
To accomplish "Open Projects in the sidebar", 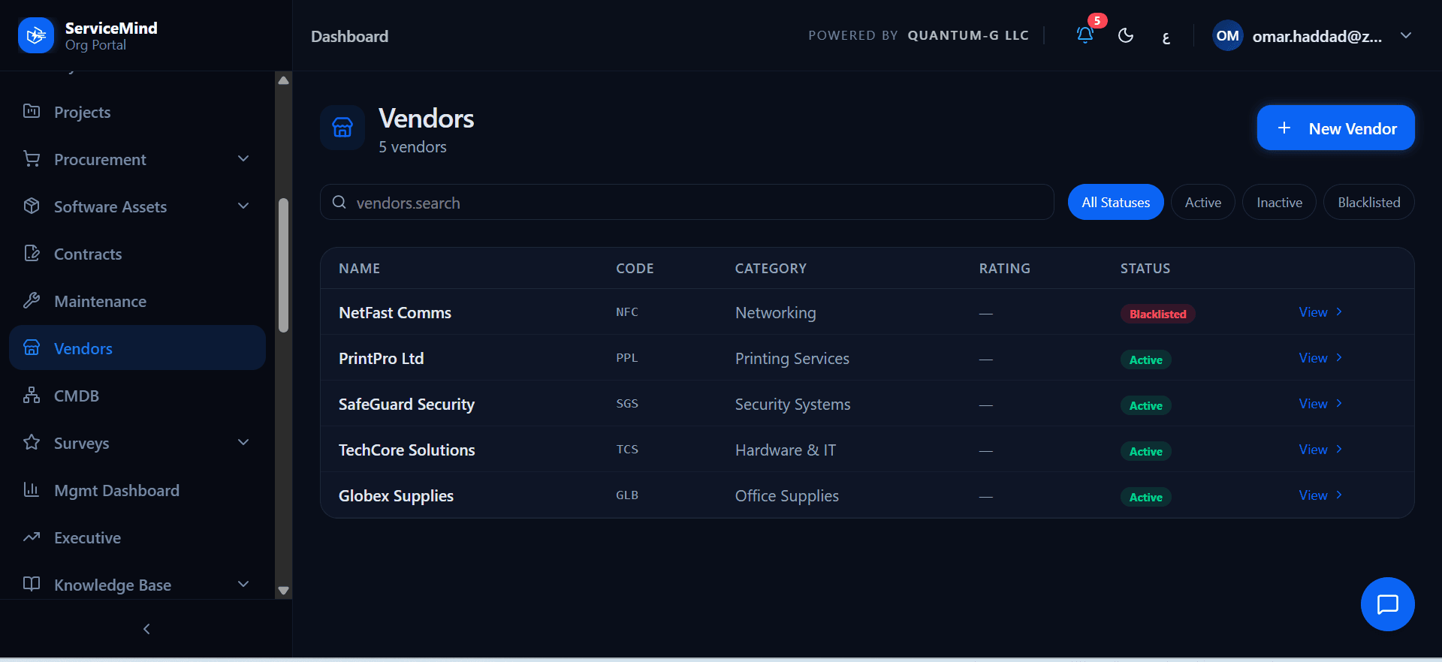I will click(137, 112).
